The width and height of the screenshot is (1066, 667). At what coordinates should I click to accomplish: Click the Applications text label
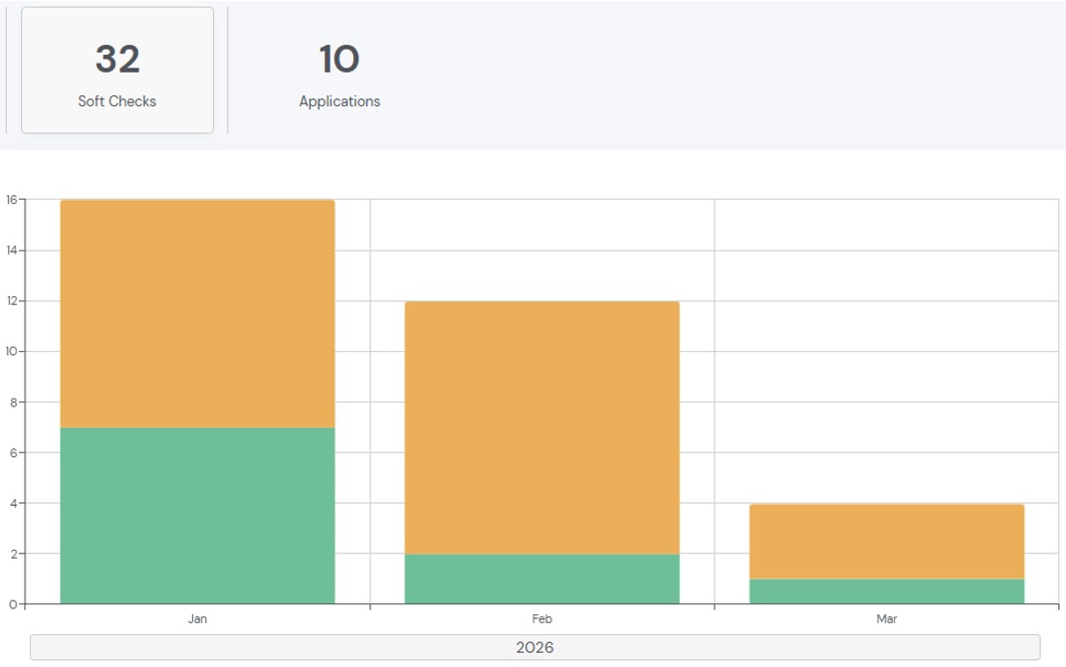click(x=339, y=101)
